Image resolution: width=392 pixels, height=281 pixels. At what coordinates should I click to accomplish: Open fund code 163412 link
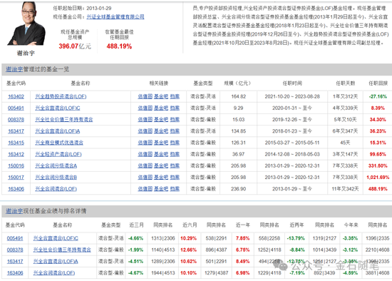click(x=16, y=154)
